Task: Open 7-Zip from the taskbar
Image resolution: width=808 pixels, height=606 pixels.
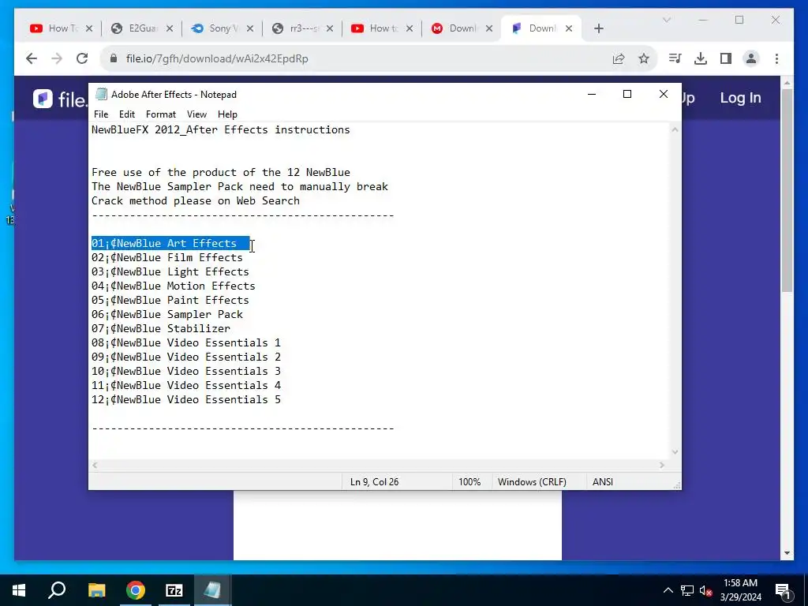Action: (x=174, y=590)
